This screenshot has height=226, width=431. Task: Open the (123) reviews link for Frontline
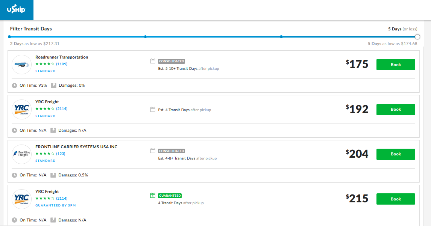pyautogui.click(x=61, y=154)
